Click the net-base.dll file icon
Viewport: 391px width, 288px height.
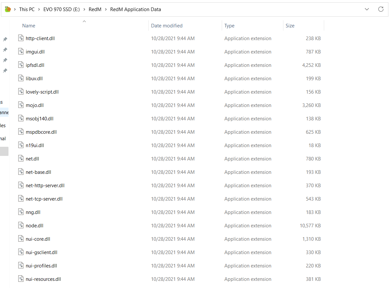coord(21,172)
